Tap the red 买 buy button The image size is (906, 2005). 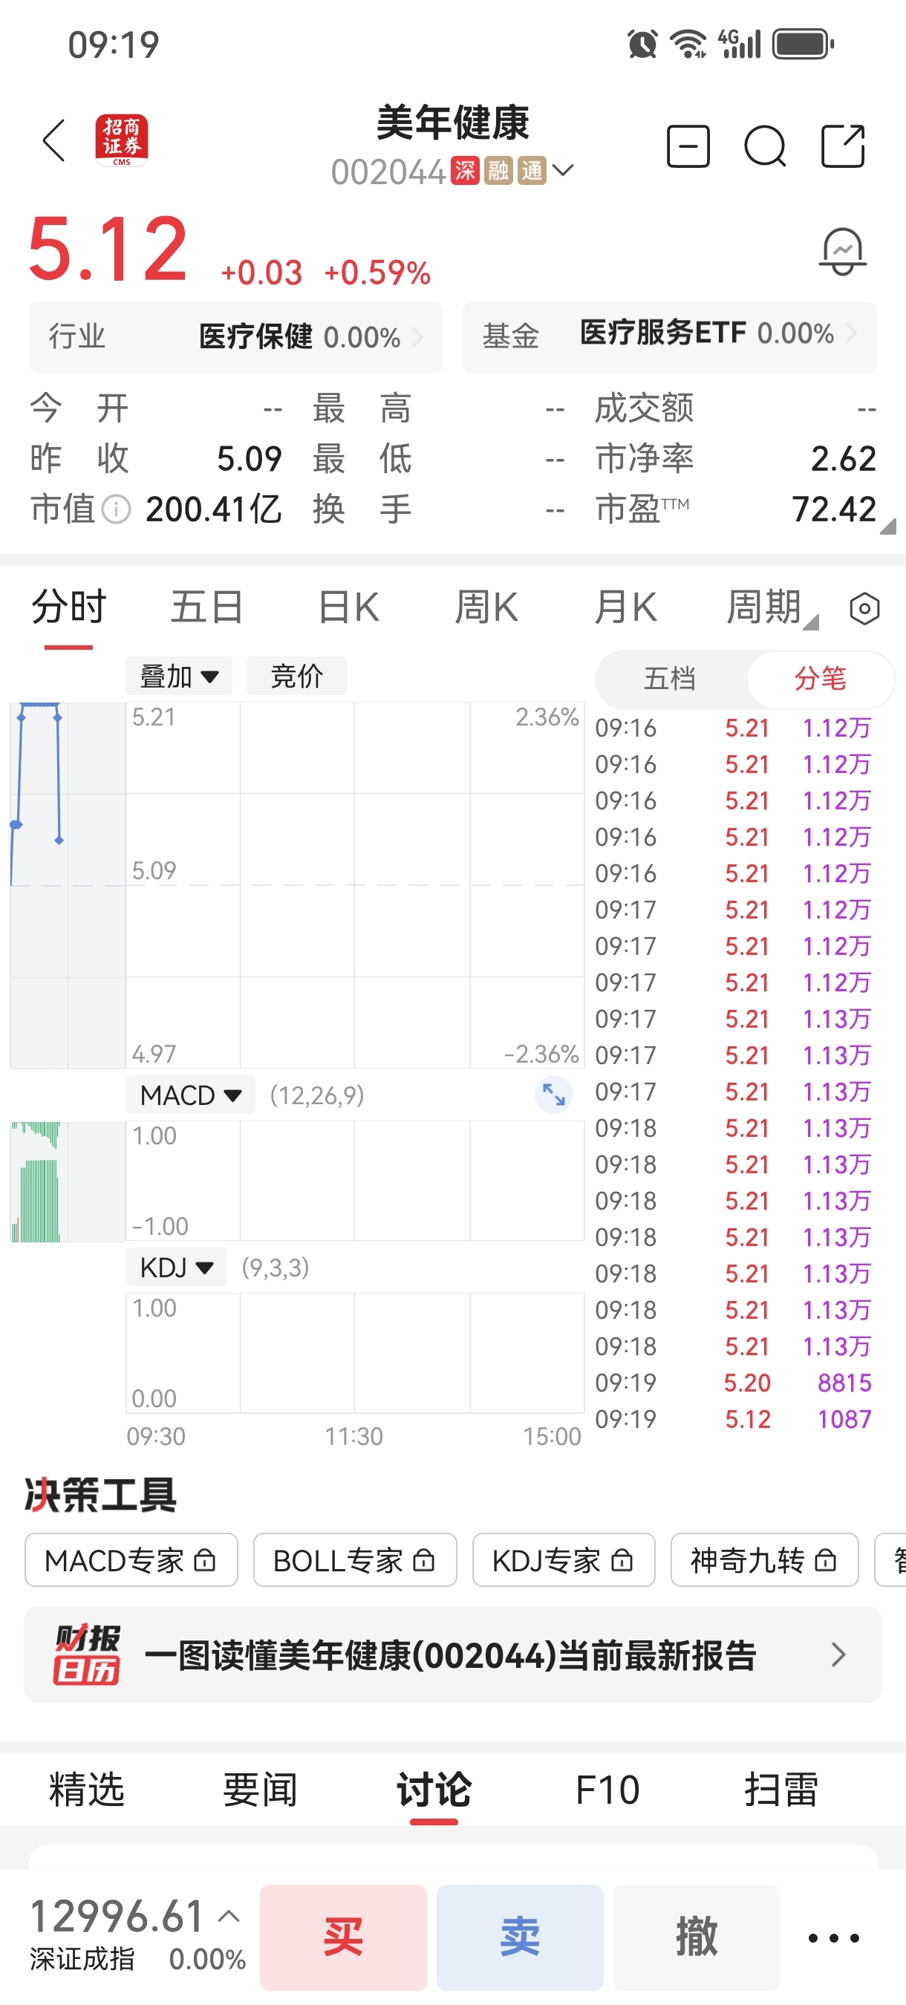point(343,1937)
